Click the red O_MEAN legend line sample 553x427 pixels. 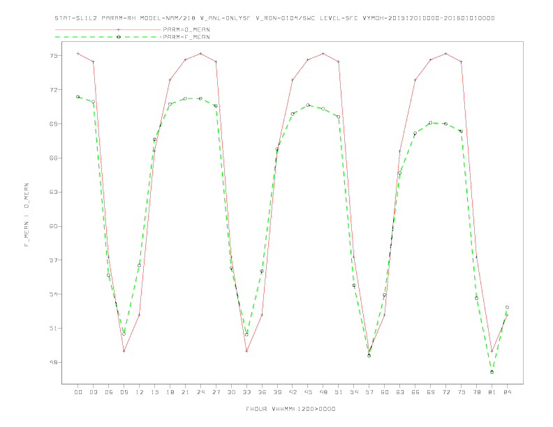(108, 29)
